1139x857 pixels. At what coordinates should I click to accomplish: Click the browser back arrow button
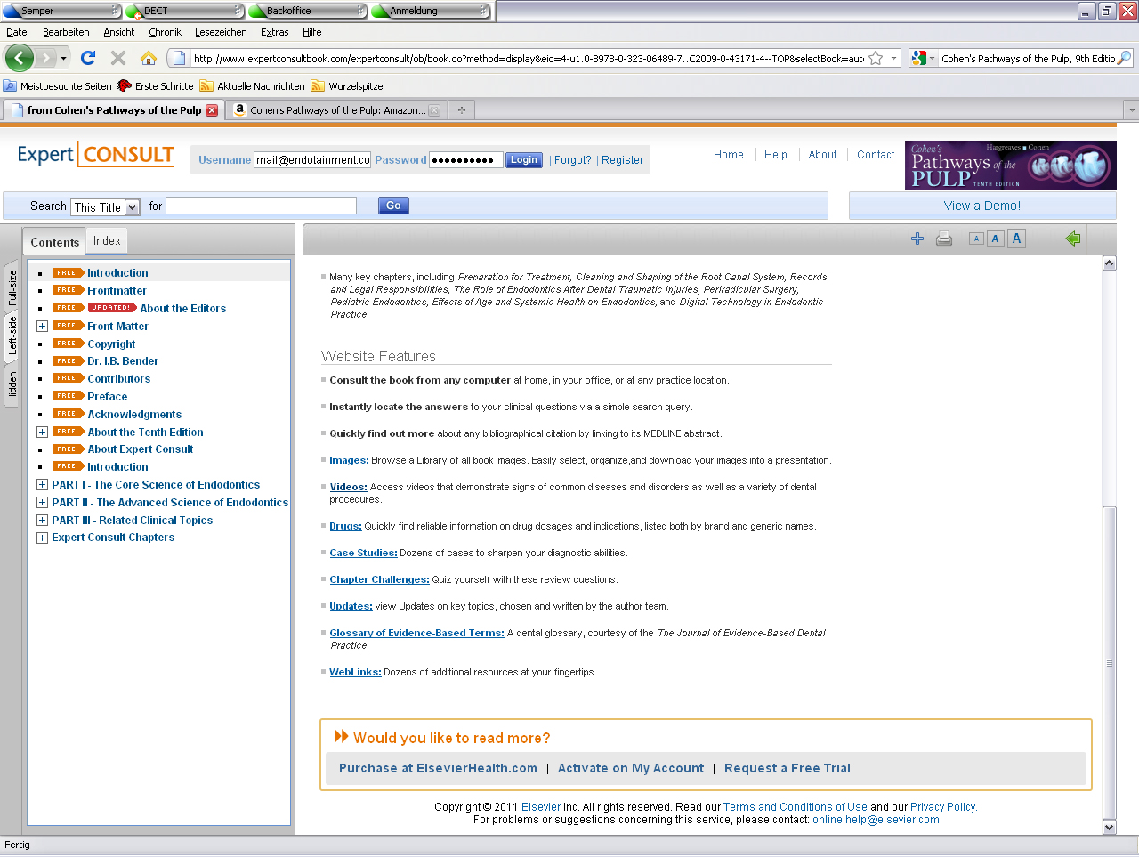[x=20, y=58]
